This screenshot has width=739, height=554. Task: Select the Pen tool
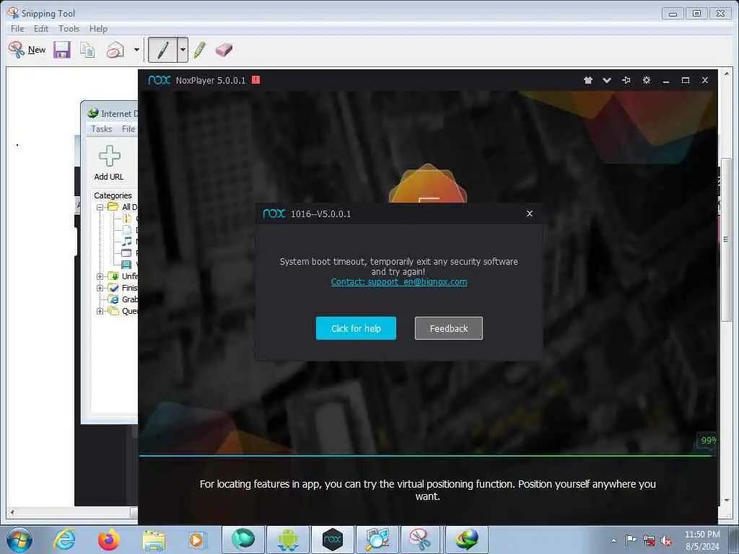pyautogui.click(x=162, y=50)
